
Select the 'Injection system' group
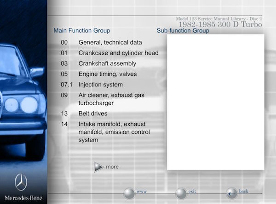(101, 85)
